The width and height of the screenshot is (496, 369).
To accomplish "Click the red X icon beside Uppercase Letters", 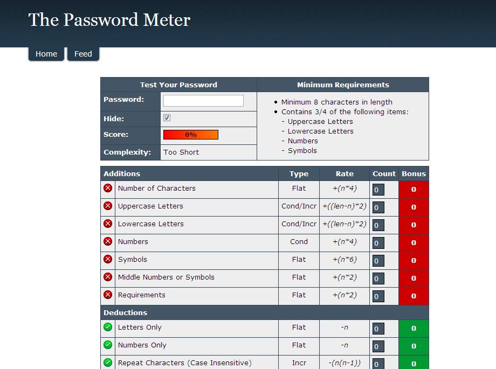I will coord(108,206).
